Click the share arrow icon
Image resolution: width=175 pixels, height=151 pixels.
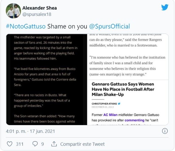pyautogui.click(x=54, y=144)
